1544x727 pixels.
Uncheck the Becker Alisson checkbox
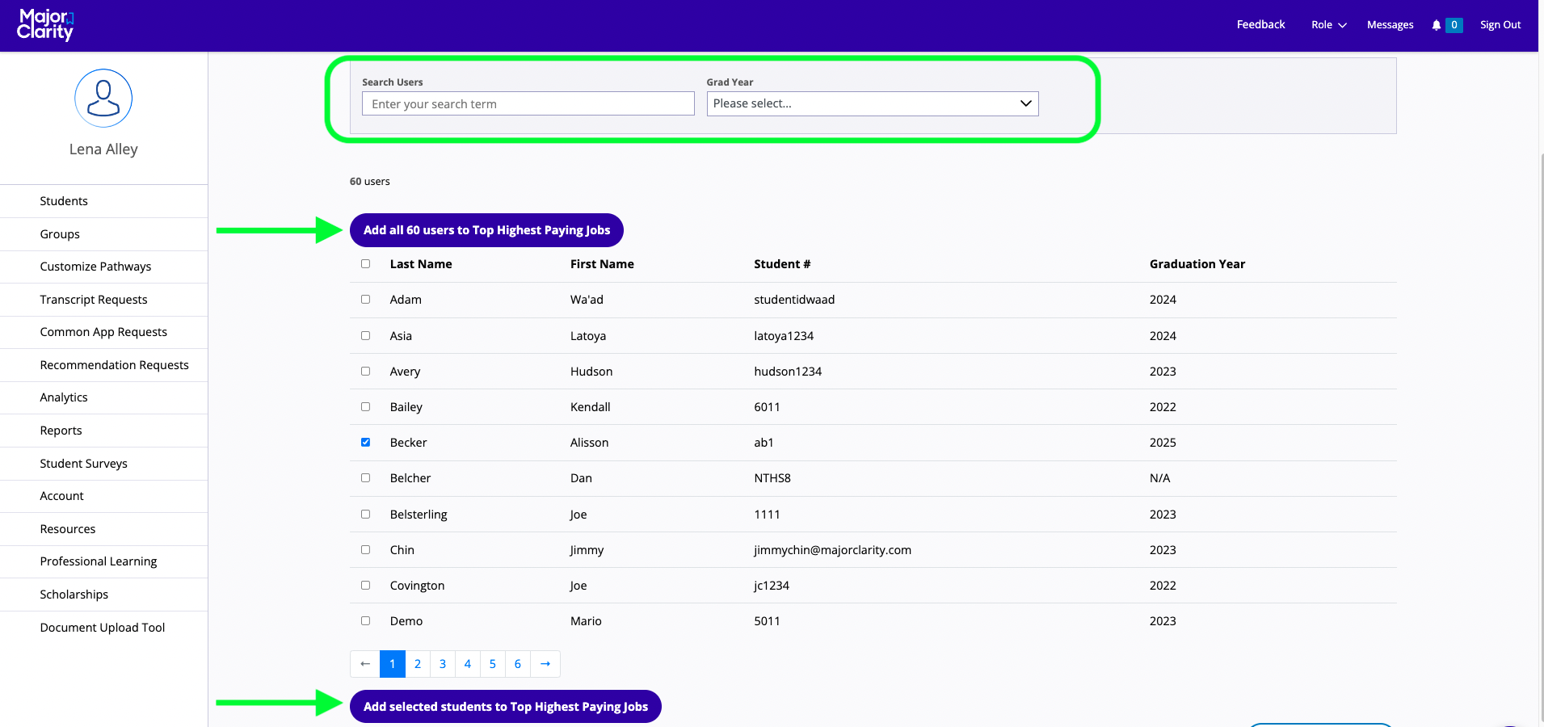pyautogui.click(x=365, y=443)
